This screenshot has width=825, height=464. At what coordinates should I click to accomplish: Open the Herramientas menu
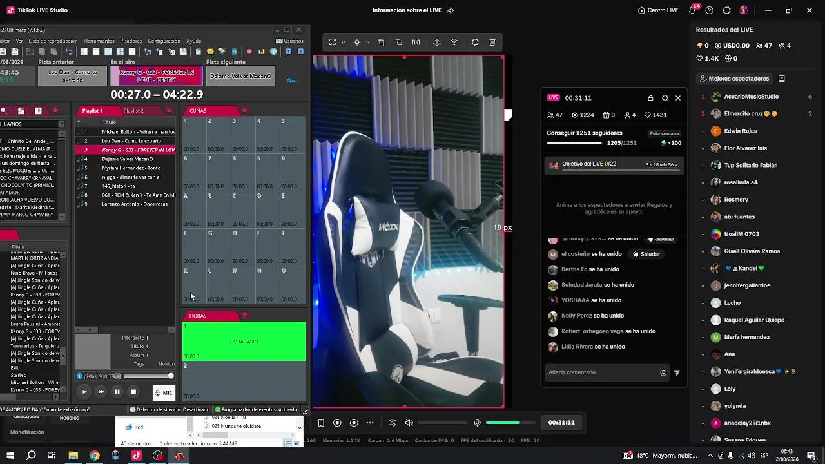(99, 41)
